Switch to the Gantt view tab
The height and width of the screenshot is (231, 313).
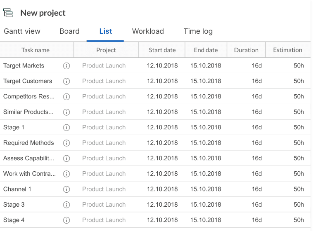click(22, 31)
